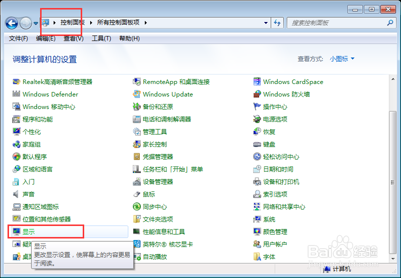
Task: Open the 查看方式 小图标 dropdown
Action: [342, 59]
